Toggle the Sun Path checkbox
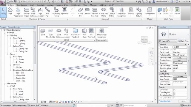Viewport: 191px width, 107px height. 174,71
